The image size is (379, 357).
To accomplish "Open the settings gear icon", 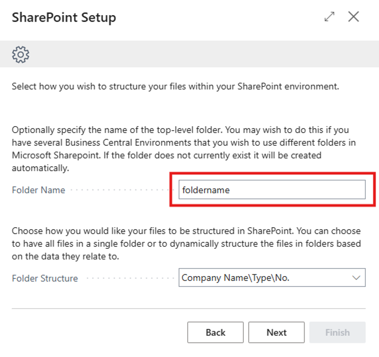I will pyautogui.click(x=20, y=55).
